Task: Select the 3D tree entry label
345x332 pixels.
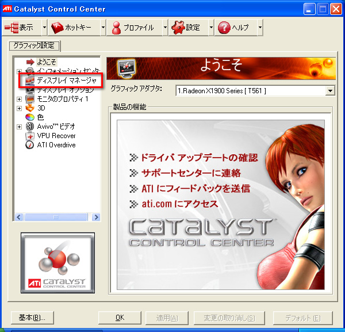Action: click(41, 108)
